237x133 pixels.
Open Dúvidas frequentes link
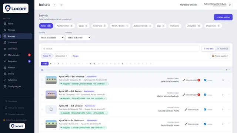pos(15,114)
